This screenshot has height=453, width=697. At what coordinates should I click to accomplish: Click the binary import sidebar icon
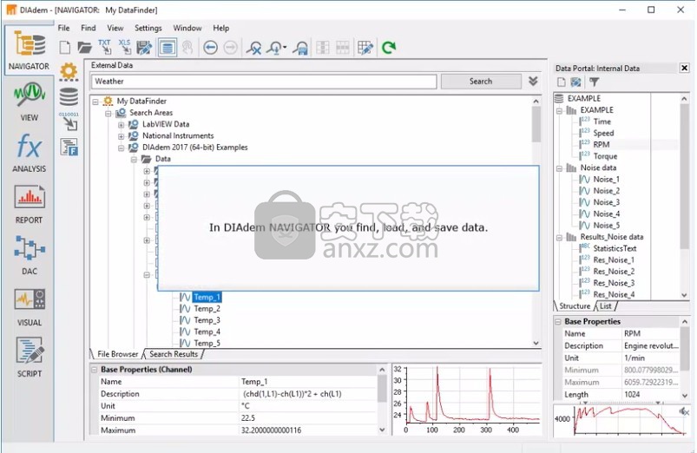69,121
